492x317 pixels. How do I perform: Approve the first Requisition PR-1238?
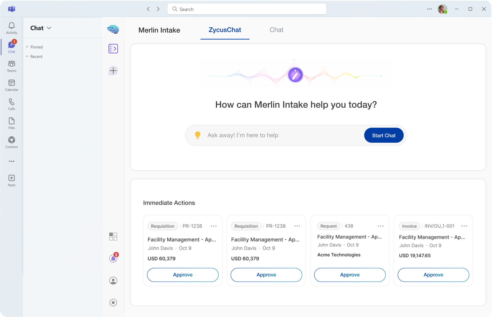coord(183,275)
